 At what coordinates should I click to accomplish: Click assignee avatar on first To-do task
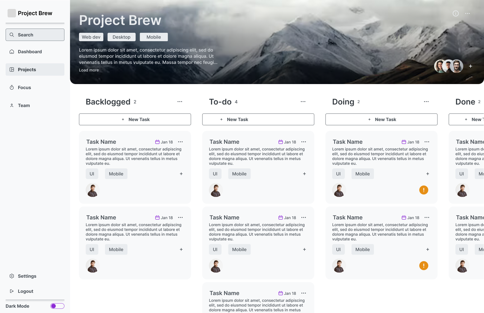[x=216, y=190]
